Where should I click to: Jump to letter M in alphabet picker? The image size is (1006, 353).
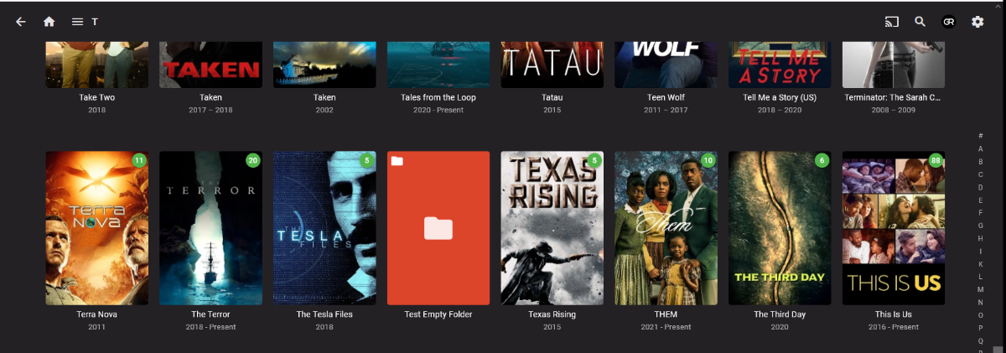(981, 290)
